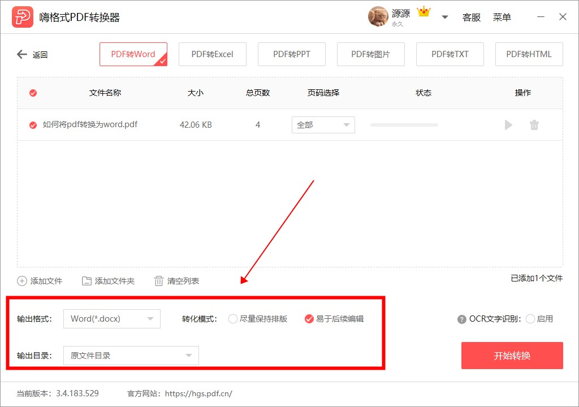
Task: Click the VIP crown icon
Action: coord(424,12)
